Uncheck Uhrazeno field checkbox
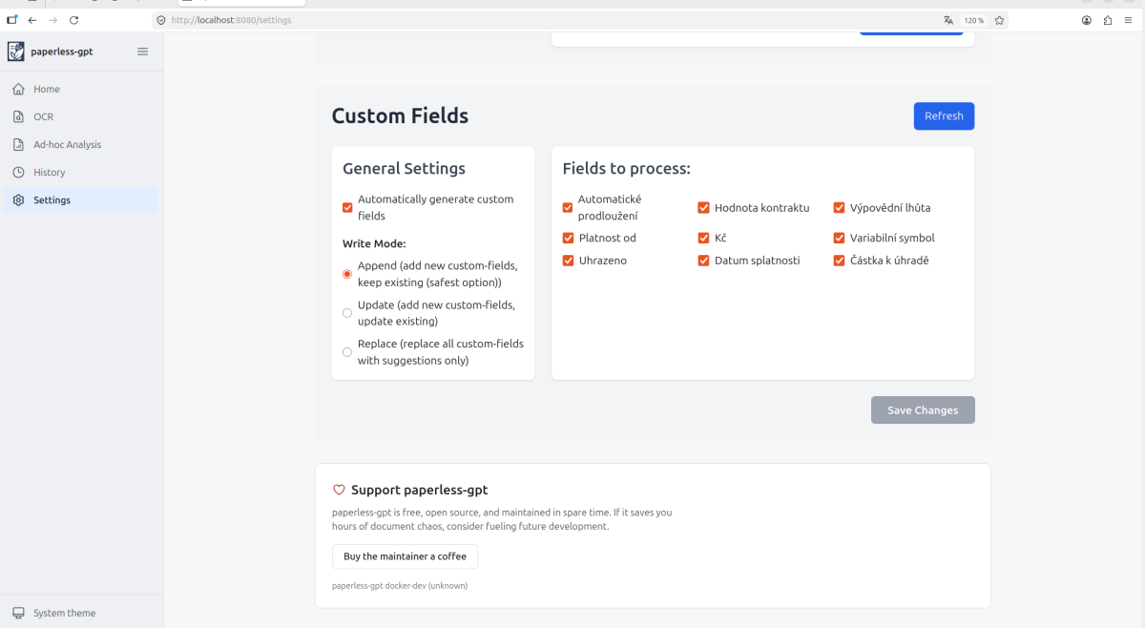Screen dimensions: 1145x628 569,261
